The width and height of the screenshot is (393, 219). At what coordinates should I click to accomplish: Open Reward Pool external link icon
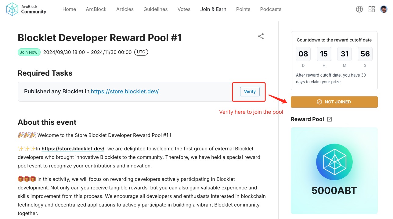tap(330, 119)
